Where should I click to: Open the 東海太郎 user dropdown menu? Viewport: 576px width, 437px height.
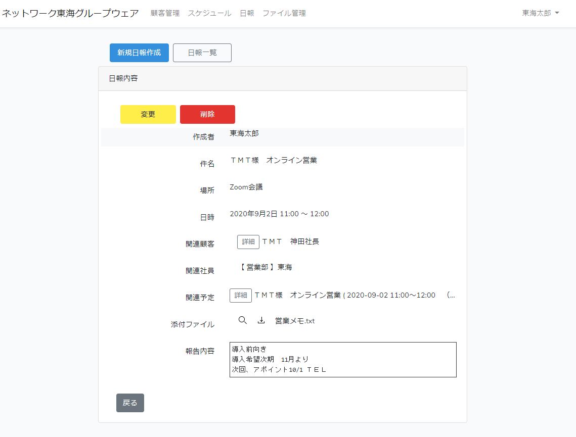point(541,13)
